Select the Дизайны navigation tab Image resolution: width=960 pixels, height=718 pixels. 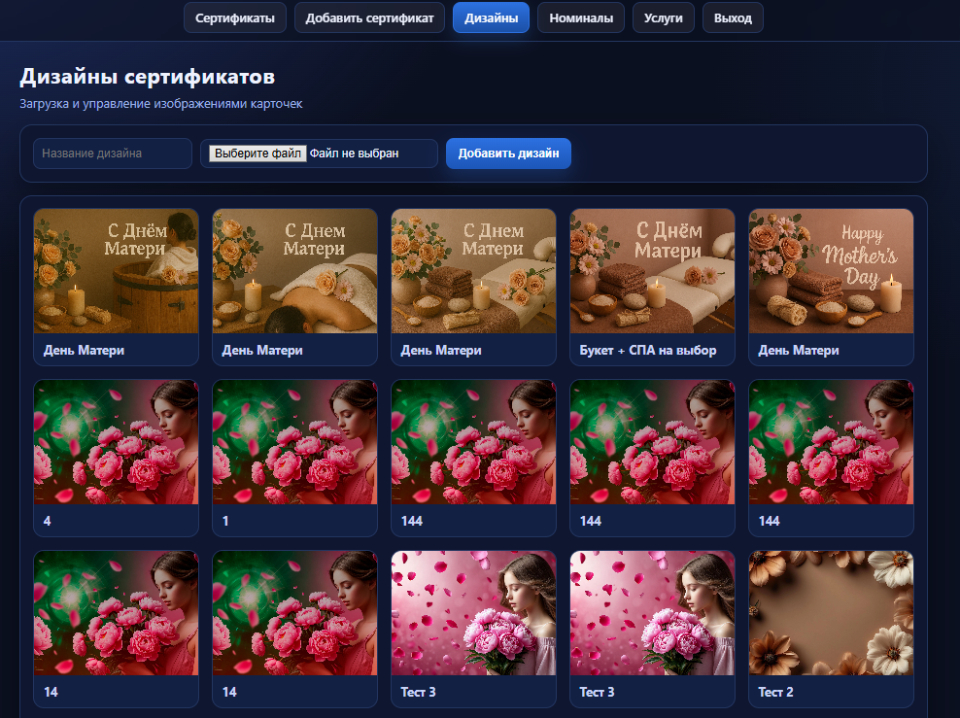pos(491,17)
